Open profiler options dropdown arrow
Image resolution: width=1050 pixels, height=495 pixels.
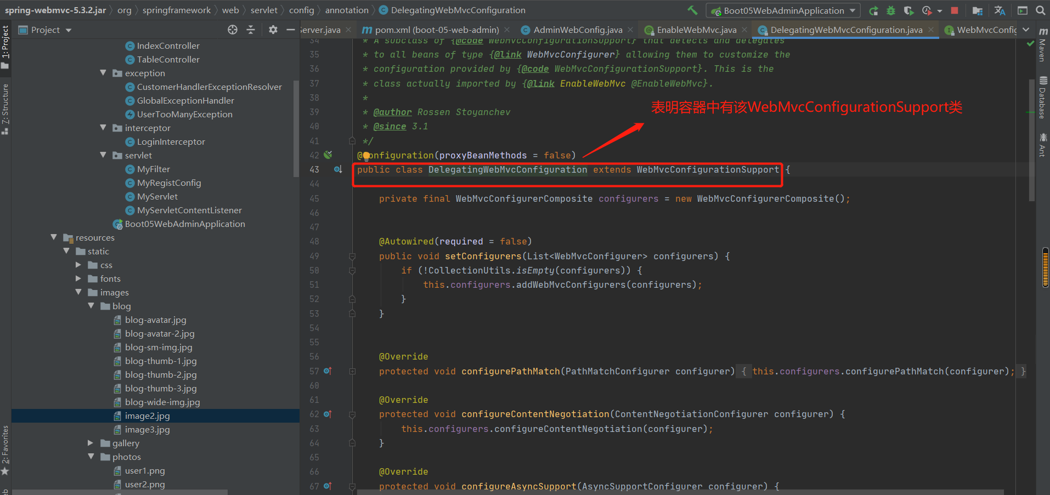coord(940,11)
